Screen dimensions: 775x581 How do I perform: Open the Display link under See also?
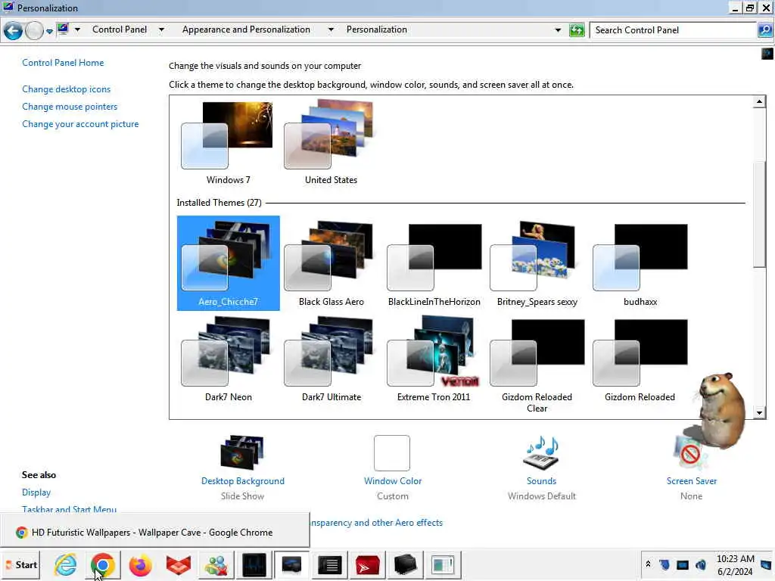pyautogui.click(x=36, y=492)
